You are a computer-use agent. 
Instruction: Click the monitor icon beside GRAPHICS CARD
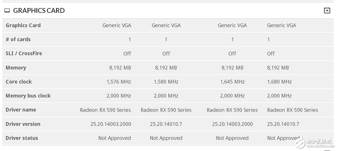(x=7, y=11)
